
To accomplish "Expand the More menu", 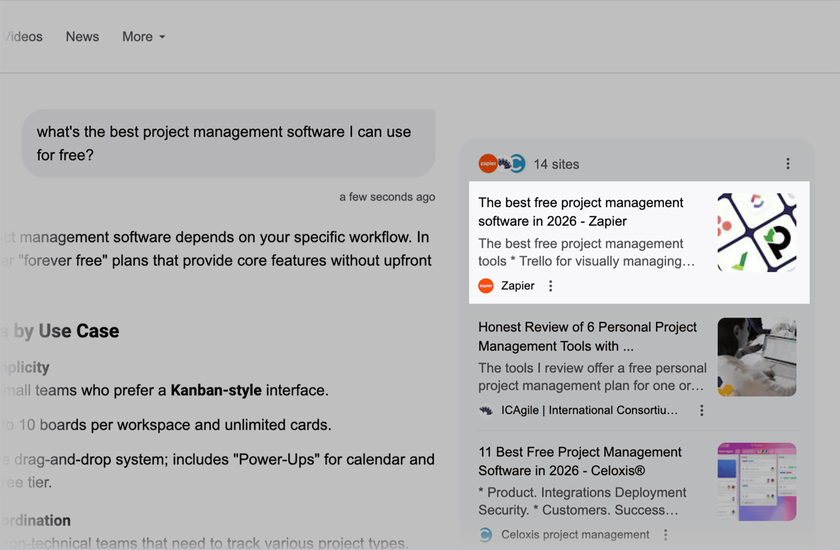I will click(143, 36).
